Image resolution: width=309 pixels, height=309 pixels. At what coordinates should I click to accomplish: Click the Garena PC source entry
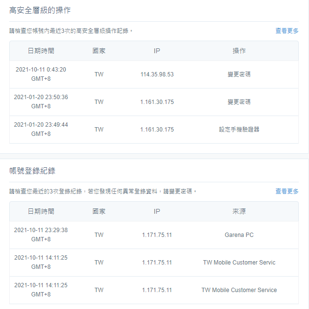pyautogui.click(x=239, y=235)
